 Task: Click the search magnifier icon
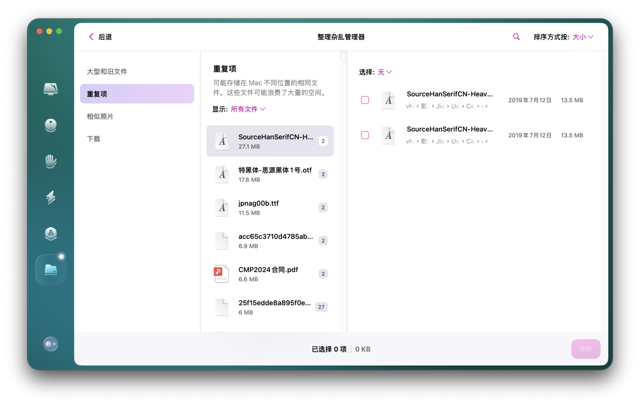coord(516,37)
